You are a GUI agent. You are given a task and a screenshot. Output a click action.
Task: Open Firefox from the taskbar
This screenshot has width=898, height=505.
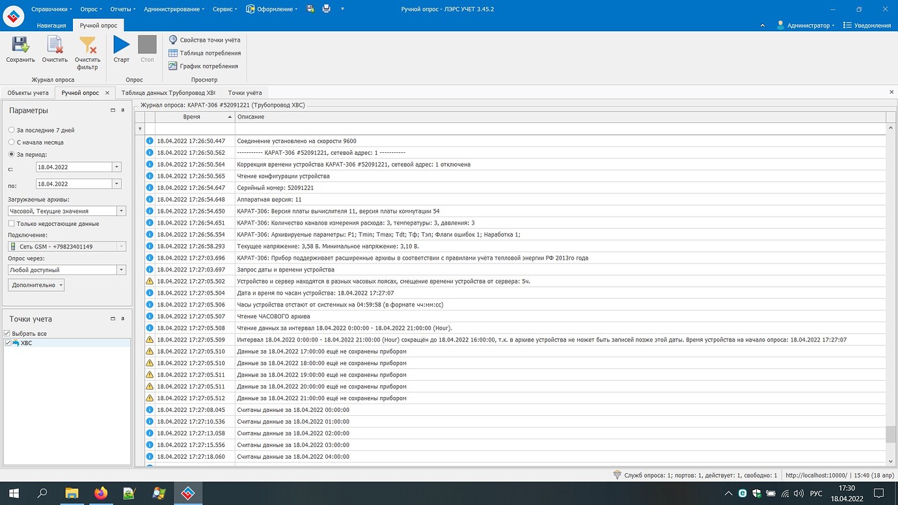100,493
